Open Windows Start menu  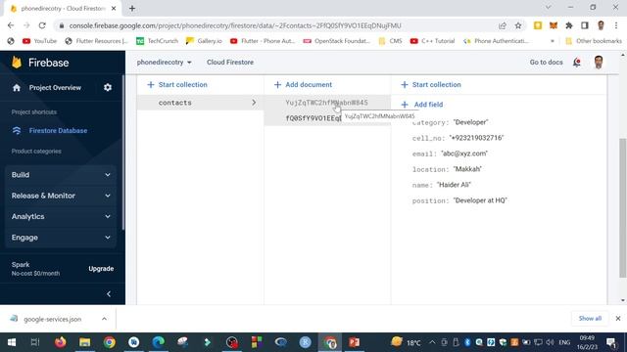click(x=12, y=342)
